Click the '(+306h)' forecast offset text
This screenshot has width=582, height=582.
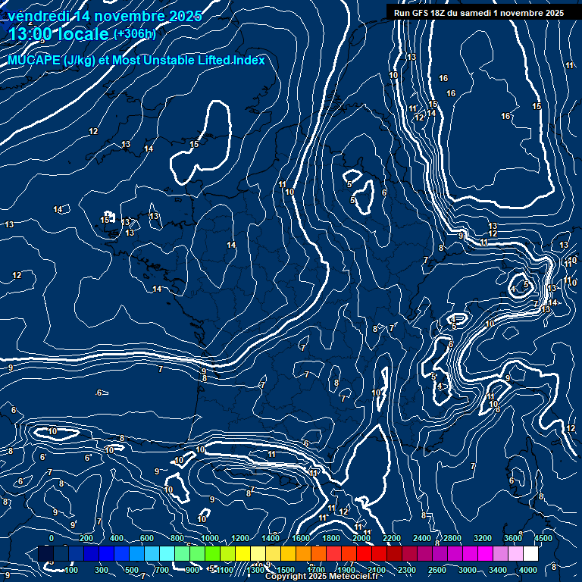(x=135, y=34)
